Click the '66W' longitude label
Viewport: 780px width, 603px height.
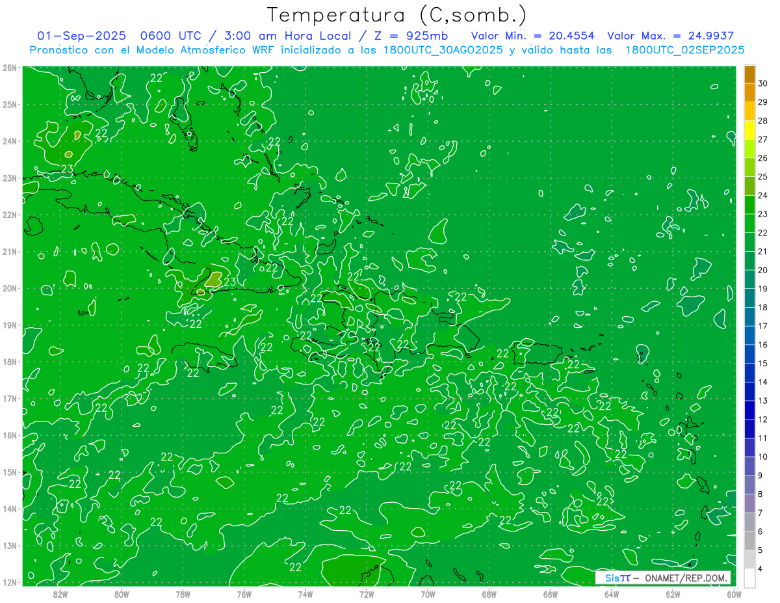(550, 594)
